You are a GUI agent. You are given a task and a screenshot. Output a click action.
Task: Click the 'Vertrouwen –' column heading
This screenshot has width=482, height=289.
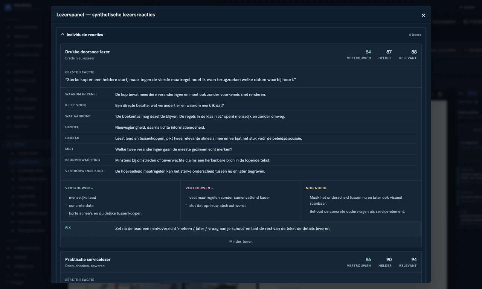pyautogui.click(x=200, y=188)
